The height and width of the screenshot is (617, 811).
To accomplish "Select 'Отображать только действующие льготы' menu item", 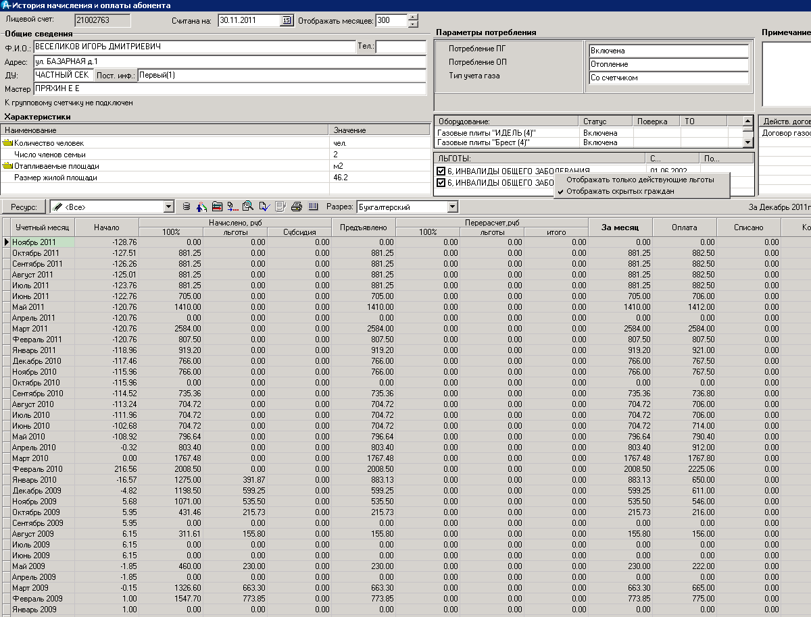I will pos(639,180).
